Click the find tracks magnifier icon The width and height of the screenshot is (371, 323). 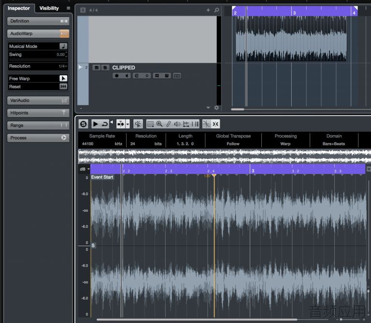click(216, 10)
